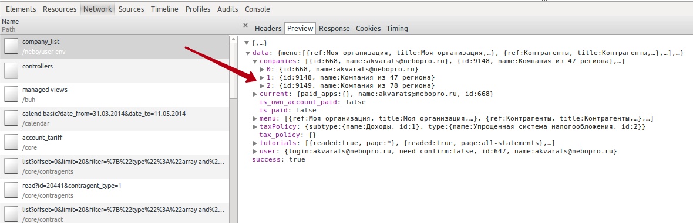Screen dimensions: 693x223
Task: Open the Audits panel tab
Action: point(228,9)
